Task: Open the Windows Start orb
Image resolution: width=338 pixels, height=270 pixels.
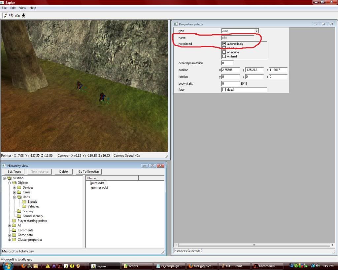Action: (x=8, y=266)
